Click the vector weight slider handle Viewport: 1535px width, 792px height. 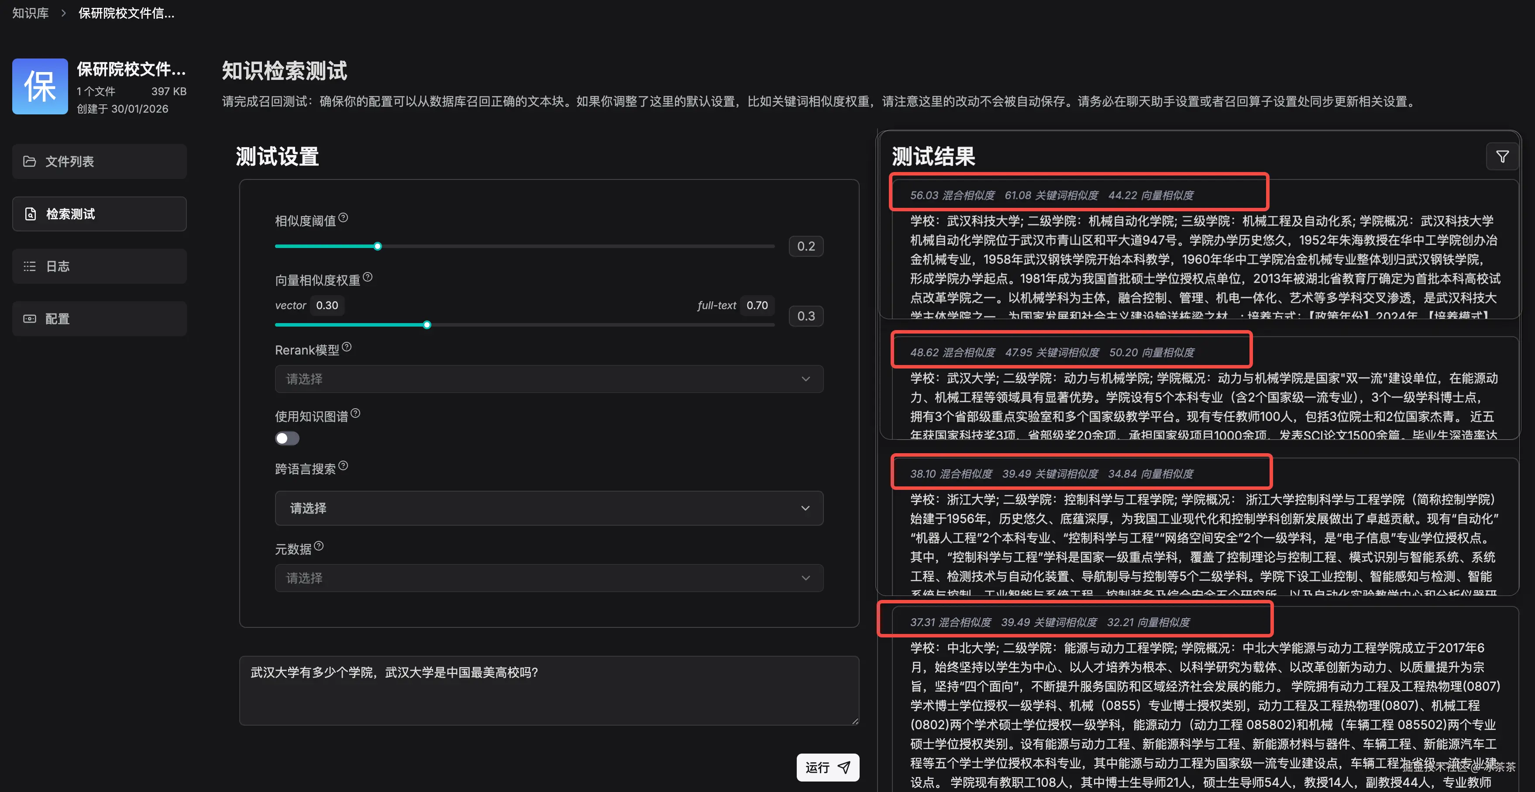coord(427,325)
